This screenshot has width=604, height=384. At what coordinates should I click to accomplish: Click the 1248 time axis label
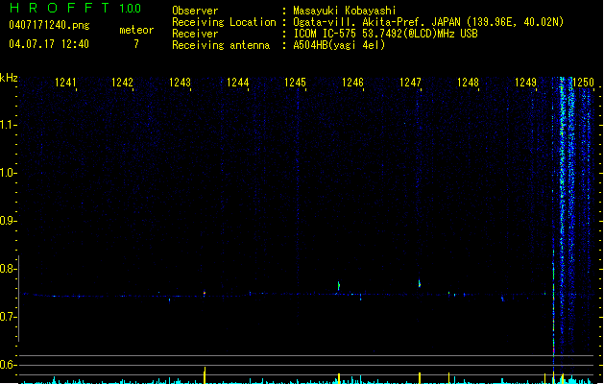468,83
